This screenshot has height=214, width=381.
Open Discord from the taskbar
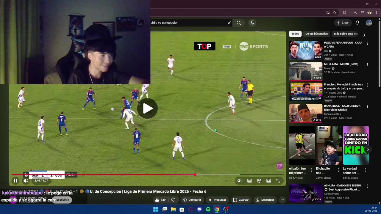[199, 209]
